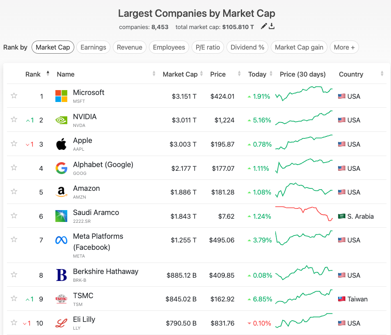Viewport: 391px width, 335px height.
Task: Click the $1,224 price
Action: pyautogui.click(x=224, y=120)
